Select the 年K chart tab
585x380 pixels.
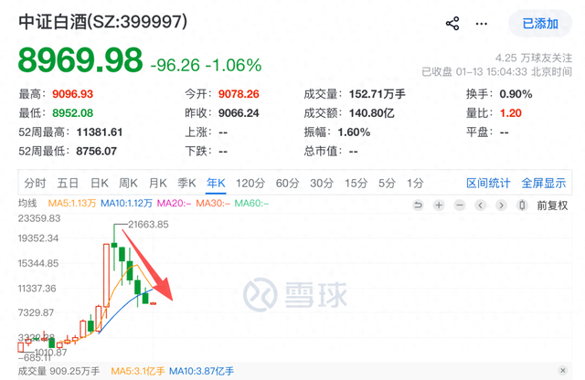coord(216,183)
